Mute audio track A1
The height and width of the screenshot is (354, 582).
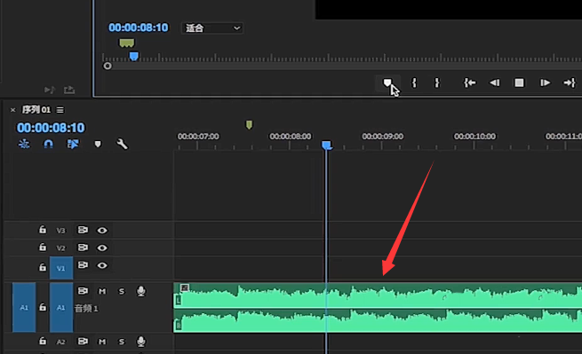coord(102,291)
